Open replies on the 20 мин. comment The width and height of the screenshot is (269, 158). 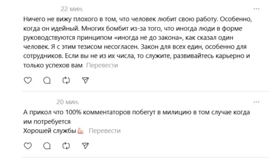[x=47, y=146]
